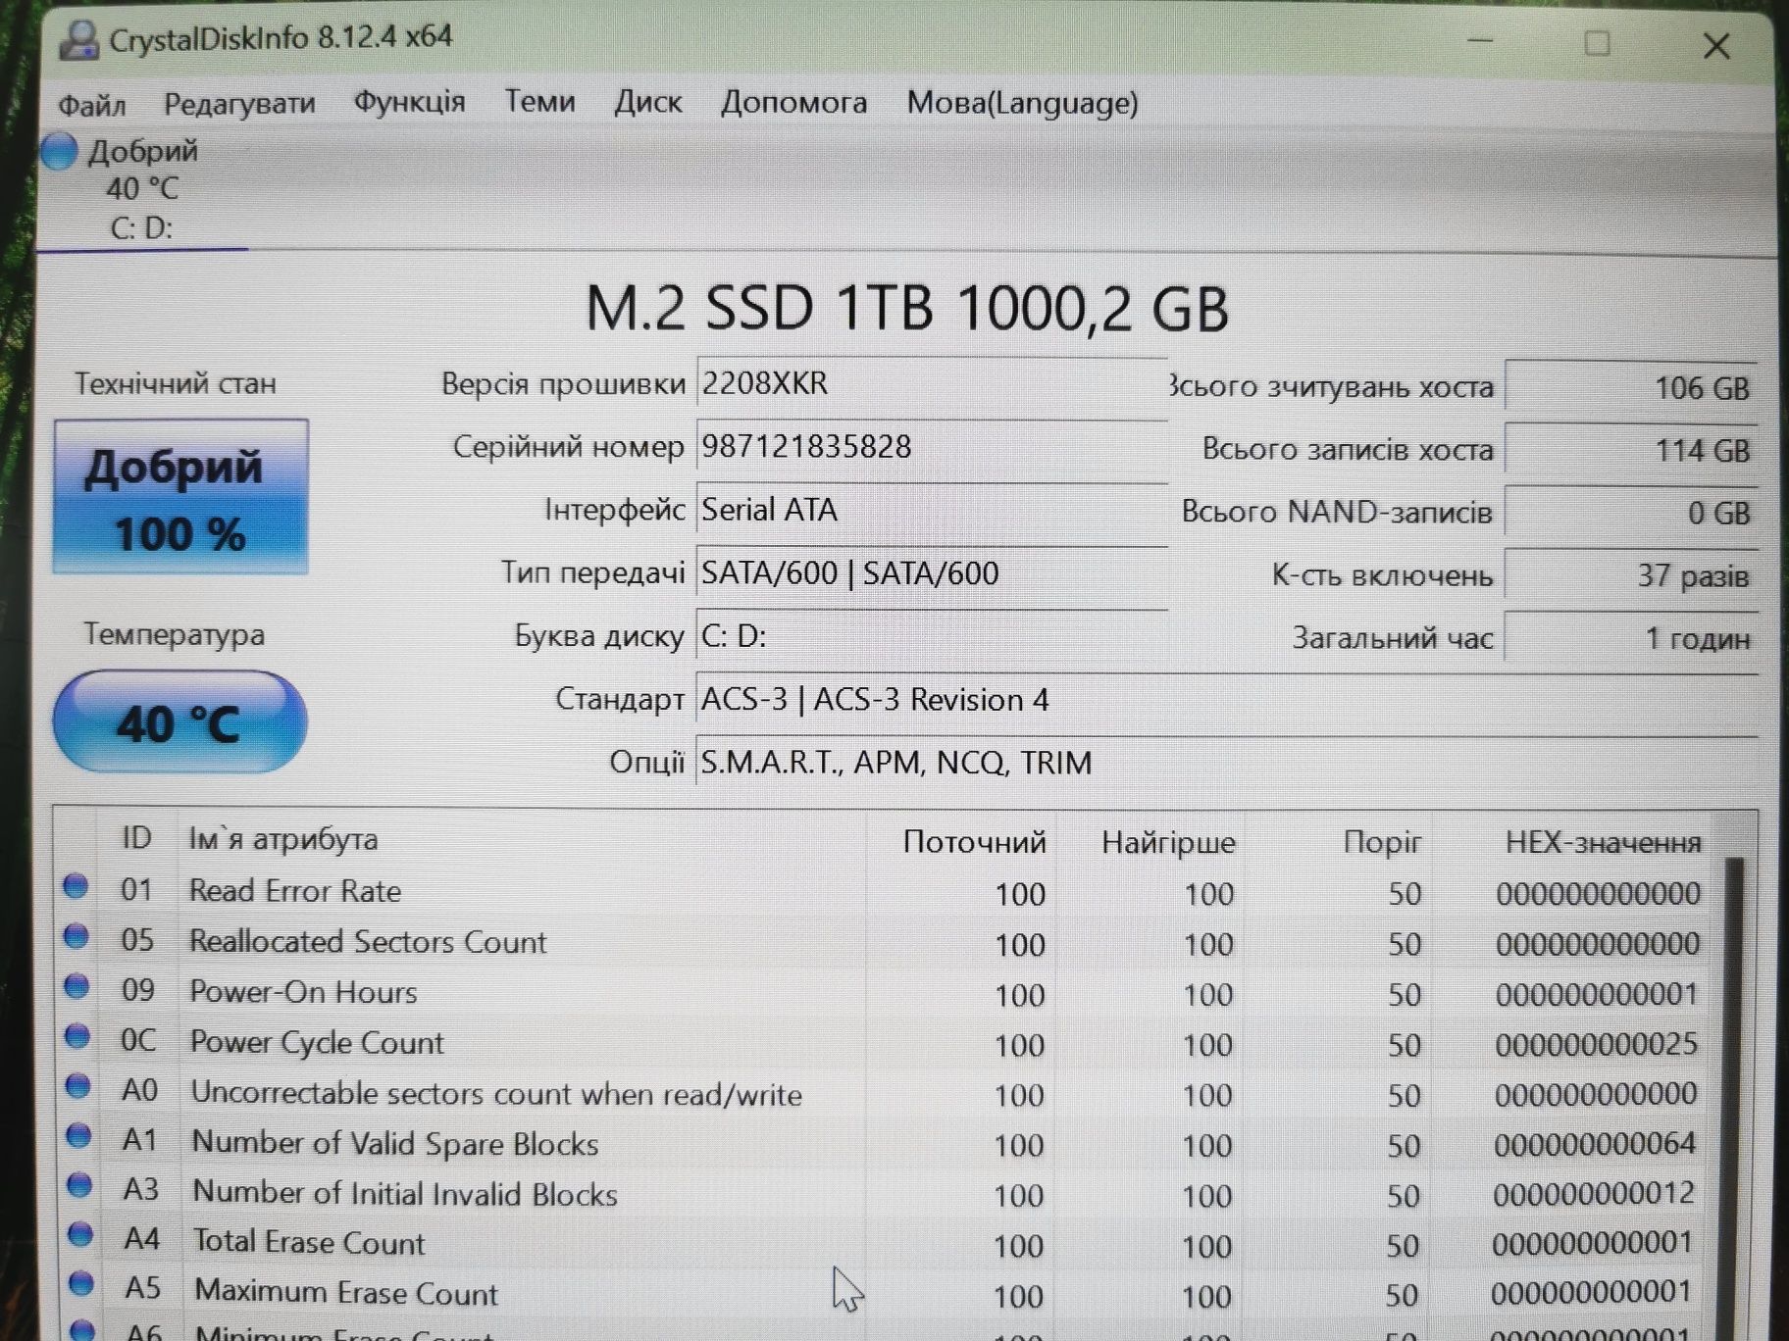Screen dimensions: 1789x1341
Task: Click status dot for Number of Initial Invalid Blocks
Action: coord(79,1186)
